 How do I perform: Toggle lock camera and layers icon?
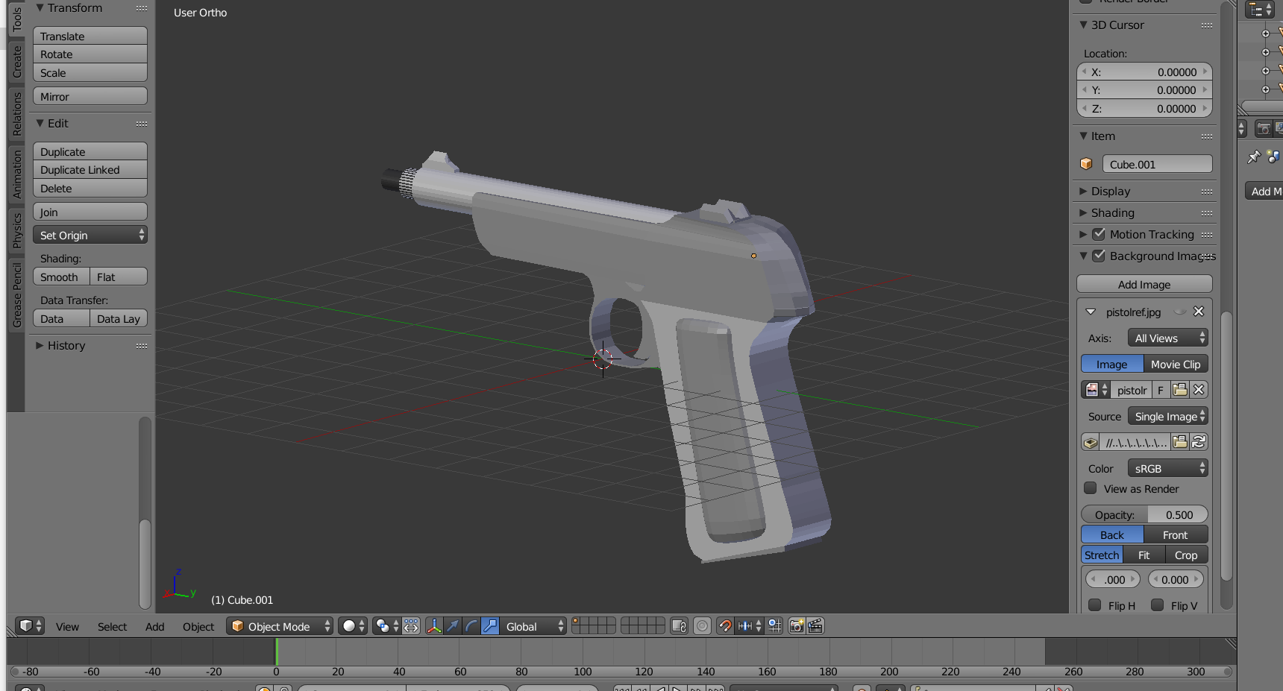coord(679,626)
